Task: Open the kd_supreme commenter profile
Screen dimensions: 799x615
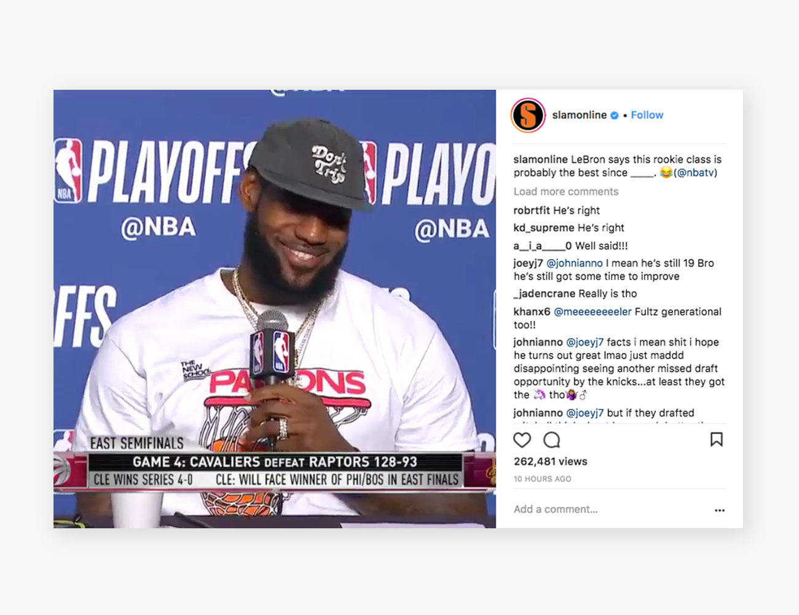Action: [544, 228]
